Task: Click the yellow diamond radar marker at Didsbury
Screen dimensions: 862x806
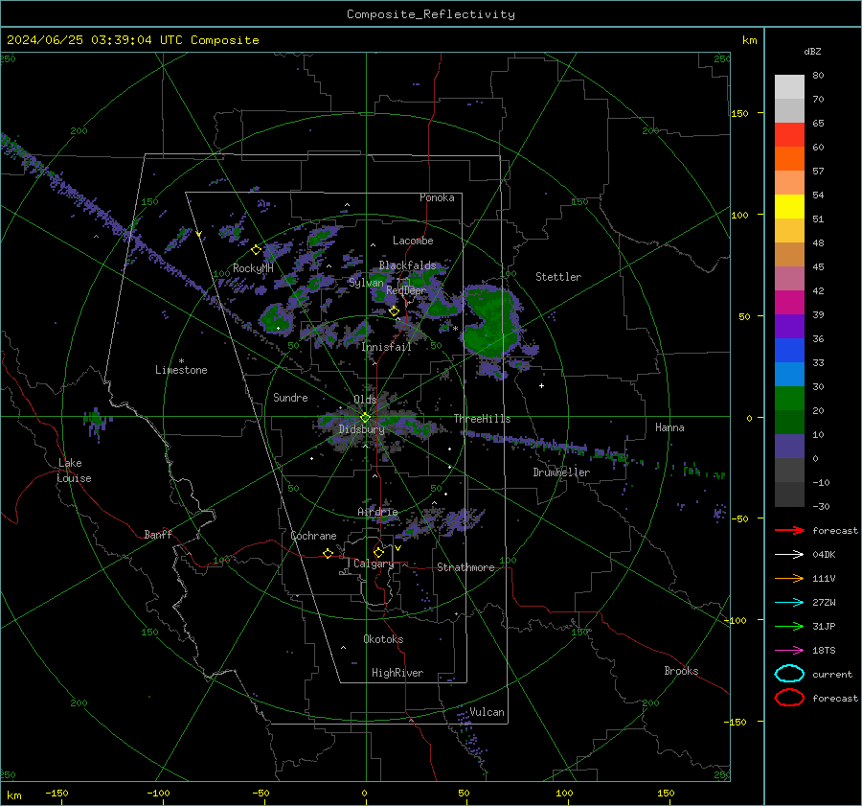Action: tap(365, 418)
